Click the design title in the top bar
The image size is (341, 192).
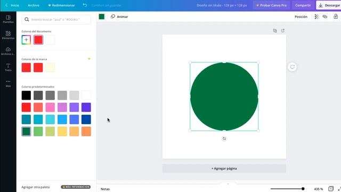222,5
